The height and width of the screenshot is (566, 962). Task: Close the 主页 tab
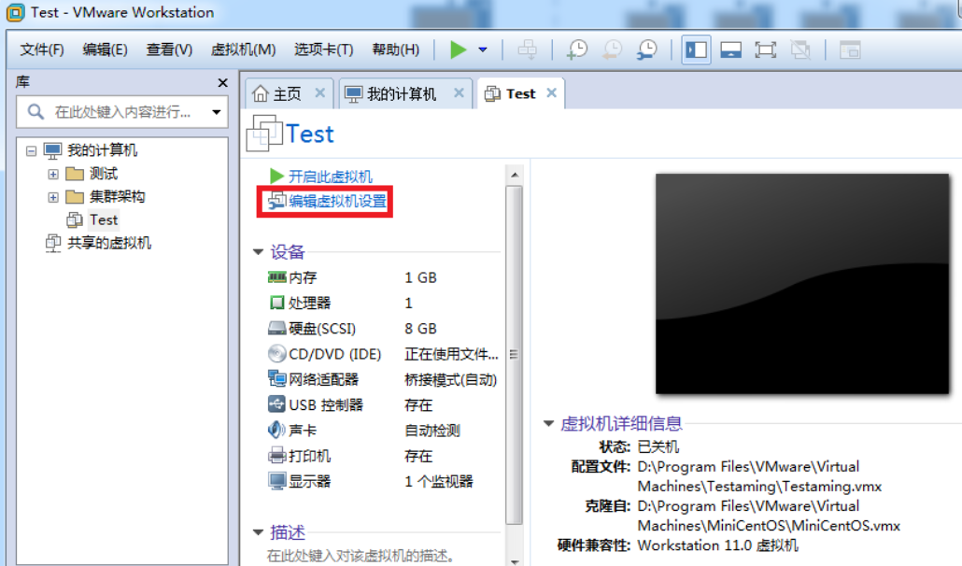pyautogui.click(x=319, y=92)
